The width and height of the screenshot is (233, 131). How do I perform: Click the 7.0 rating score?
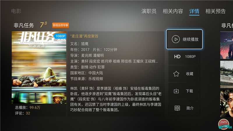(x=43, y=25)
